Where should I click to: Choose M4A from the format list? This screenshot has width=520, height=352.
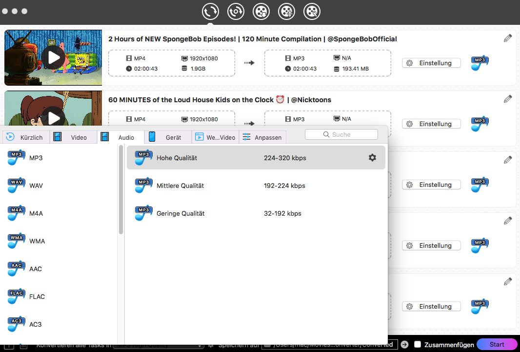point(59,214)
